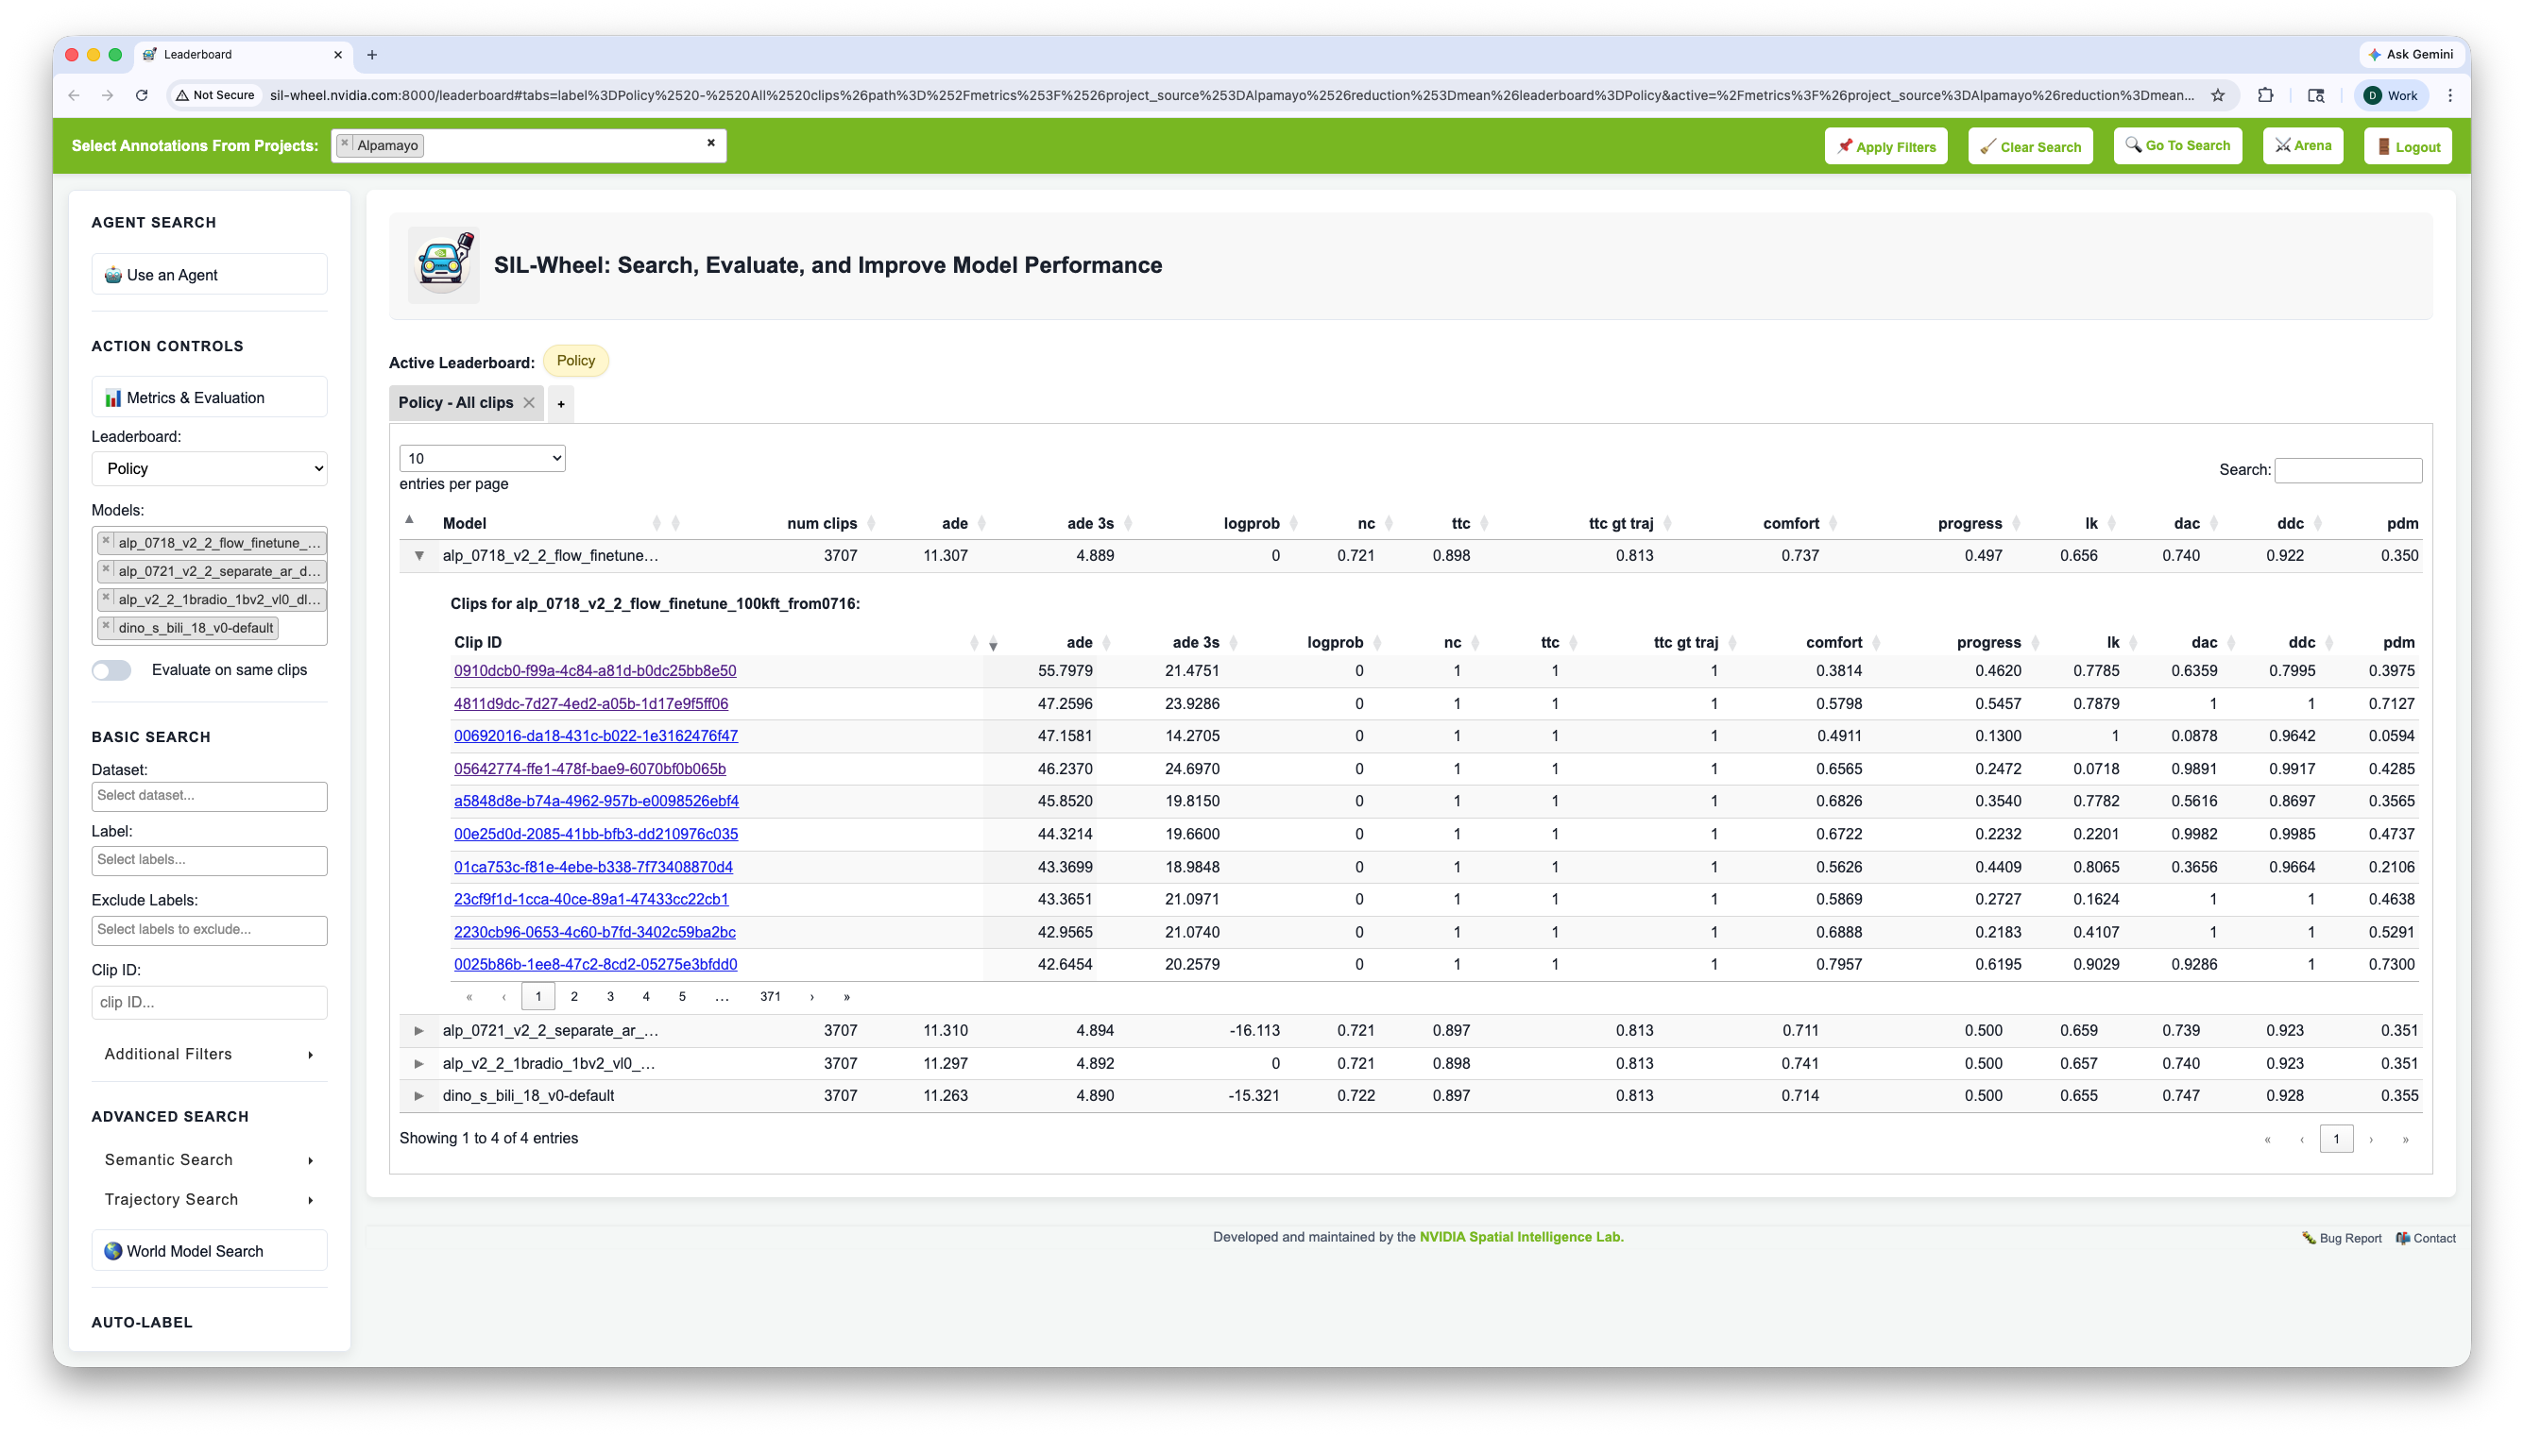The width and height of the screenshot is (2524, 1437).
Task: Collapse the alp_0718_v2_2_flow_finetune row
Action: pos(419,556)
